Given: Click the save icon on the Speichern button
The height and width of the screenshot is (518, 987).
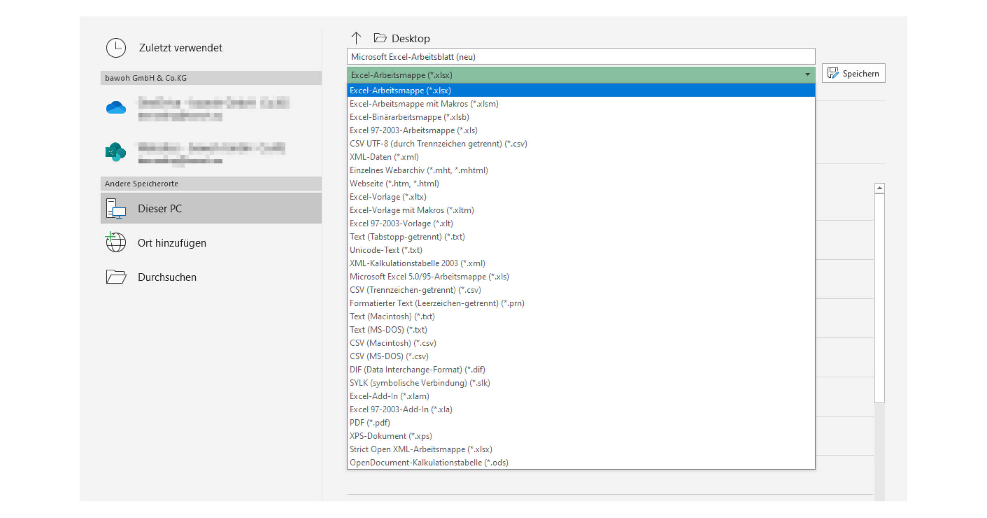Looking at the screenshot, I should 832,73.
